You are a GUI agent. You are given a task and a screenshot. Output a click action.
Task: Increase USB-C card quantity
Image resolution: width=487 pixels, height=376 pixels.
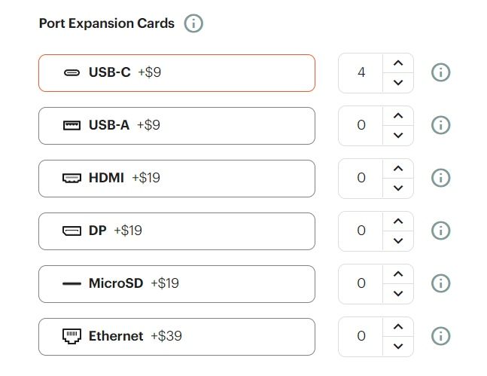[x=398, y=63]
